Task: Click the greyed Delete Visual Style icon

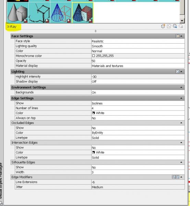Action: [181, 26]
